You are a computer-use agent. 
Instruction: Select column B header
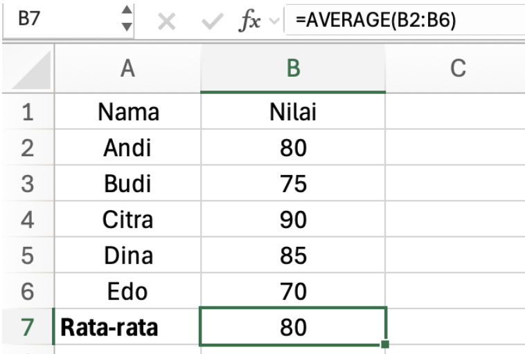[293, 68]
